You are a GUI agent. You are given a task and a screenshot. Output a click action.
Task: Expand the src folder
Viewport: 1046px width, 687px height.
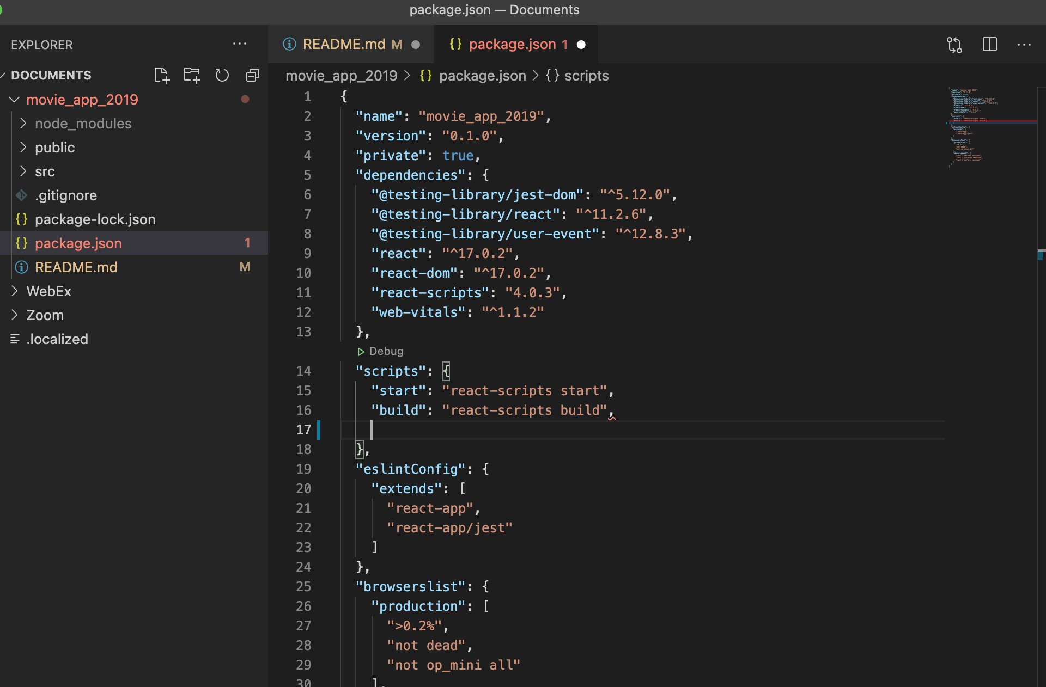click(23, 171)
